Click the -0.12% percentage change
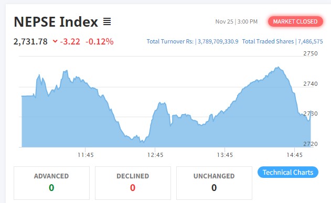Image resolution: width=331 pixels, height=203 pixels. [100, 41]
